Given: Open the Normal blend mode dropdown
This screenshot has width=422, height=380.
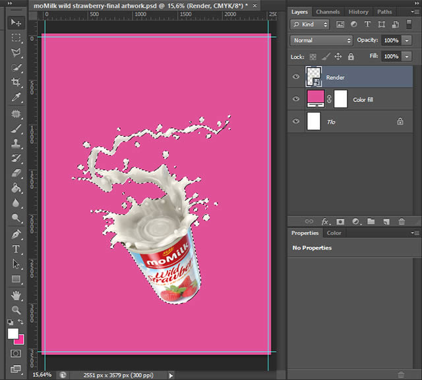Looking at the screenshot, I should point(321,41).
